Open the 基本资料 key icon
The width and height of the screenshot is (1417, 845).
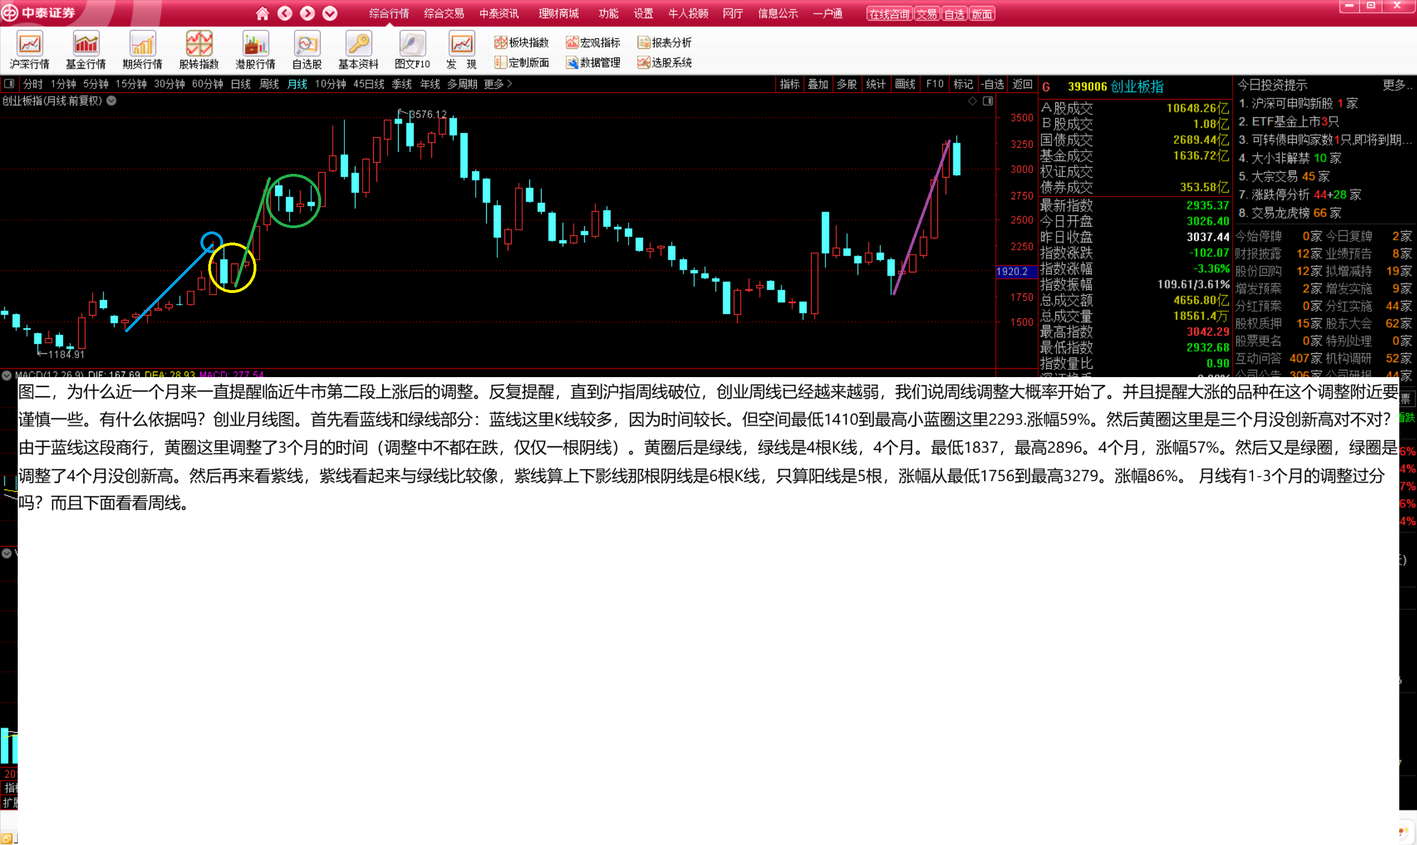[358, 44]
